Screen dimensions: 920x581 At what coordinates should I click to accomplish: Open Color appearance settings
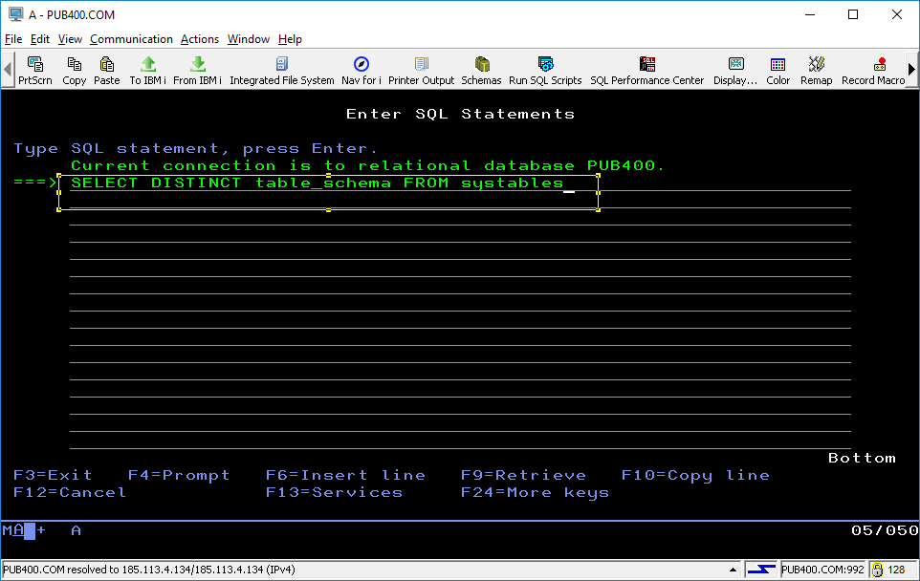[778, 68]
